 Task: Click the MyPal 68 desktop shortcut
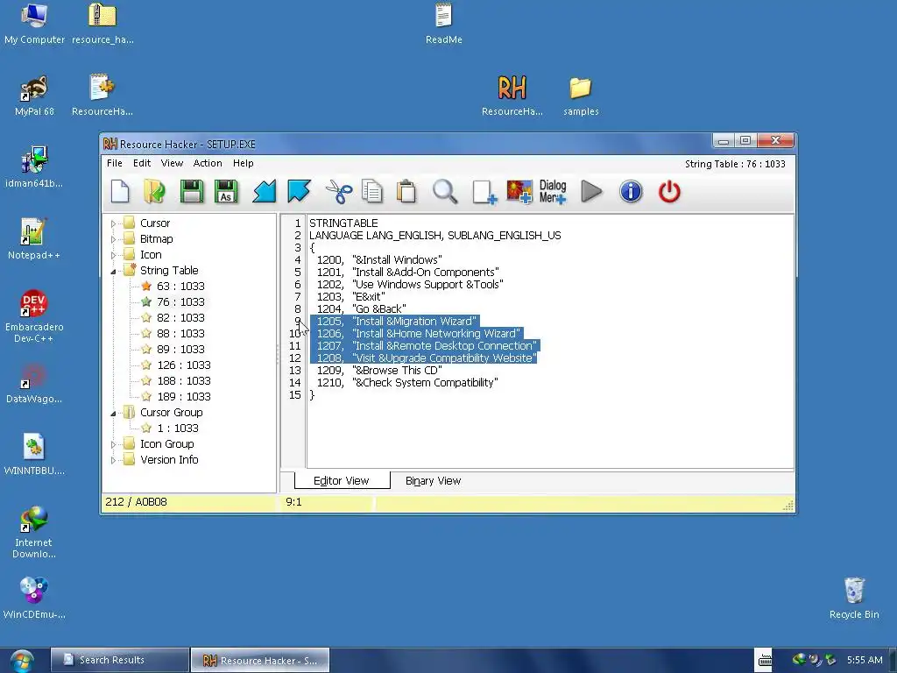click(34, 96)
